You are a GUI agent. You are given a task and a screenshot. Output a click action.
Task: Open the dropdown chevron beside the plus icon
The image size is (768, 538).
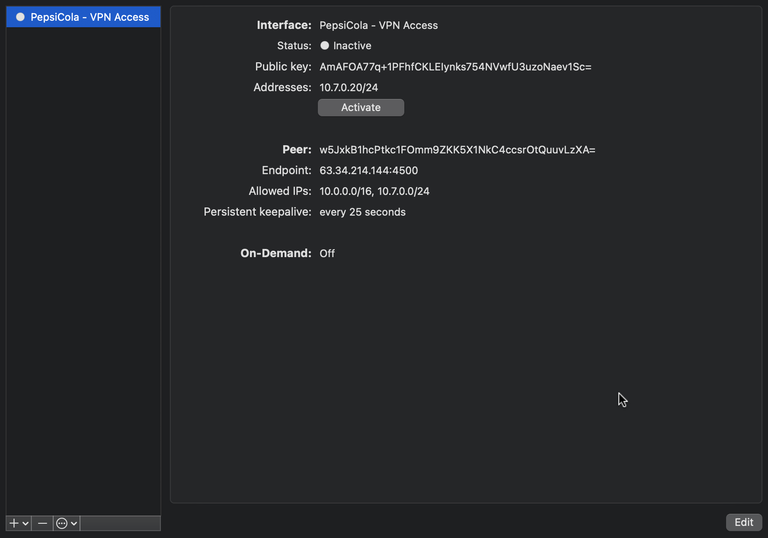26,523
